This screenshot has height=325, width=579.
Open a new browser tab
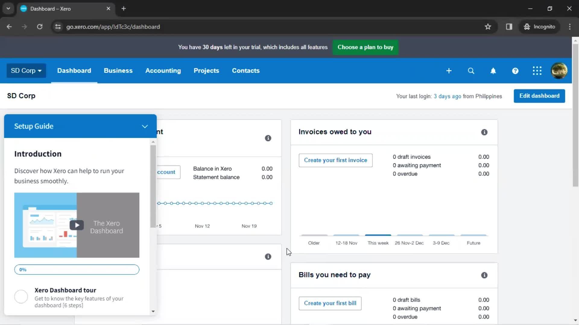[124, 8]
